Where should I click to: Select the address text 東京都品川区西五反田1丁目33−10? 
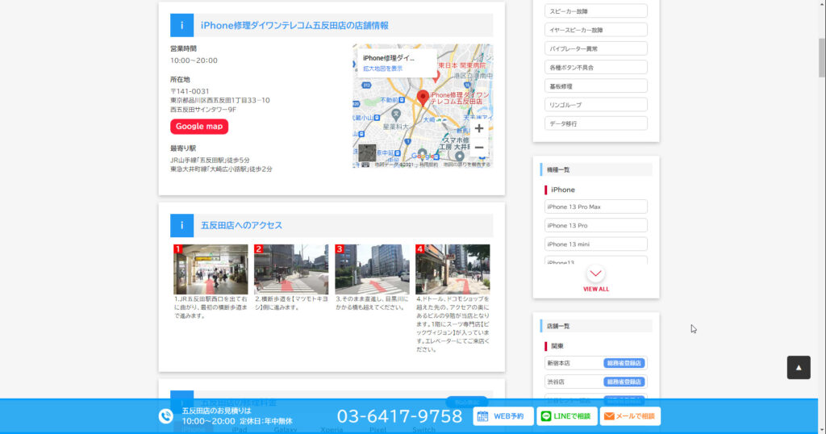click(219, 100)
